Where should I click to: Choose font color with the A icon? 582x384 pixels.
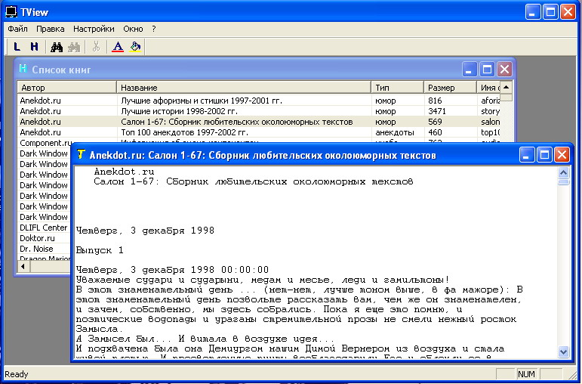click(118, 47)
